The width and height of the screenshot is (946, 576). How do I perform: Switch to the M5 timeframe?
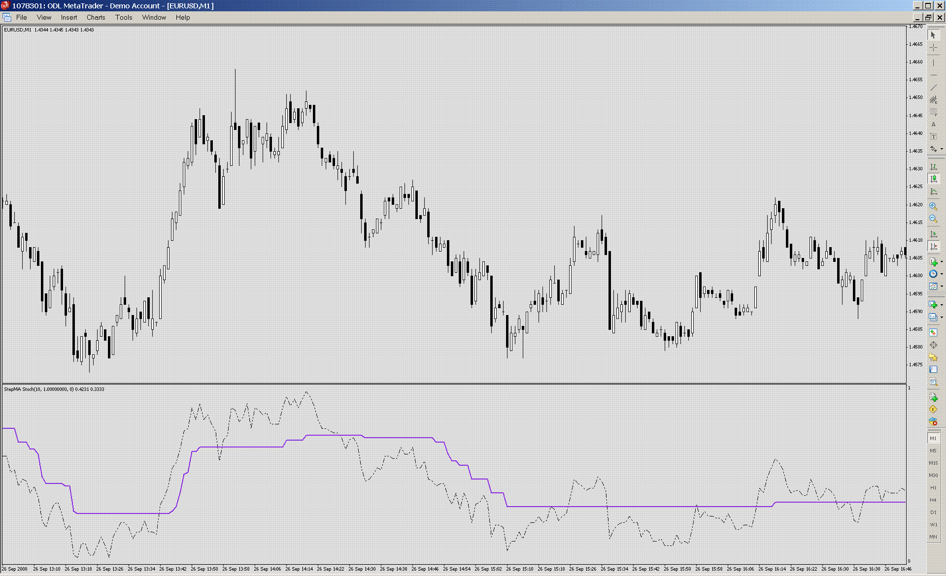click(933, 451)
